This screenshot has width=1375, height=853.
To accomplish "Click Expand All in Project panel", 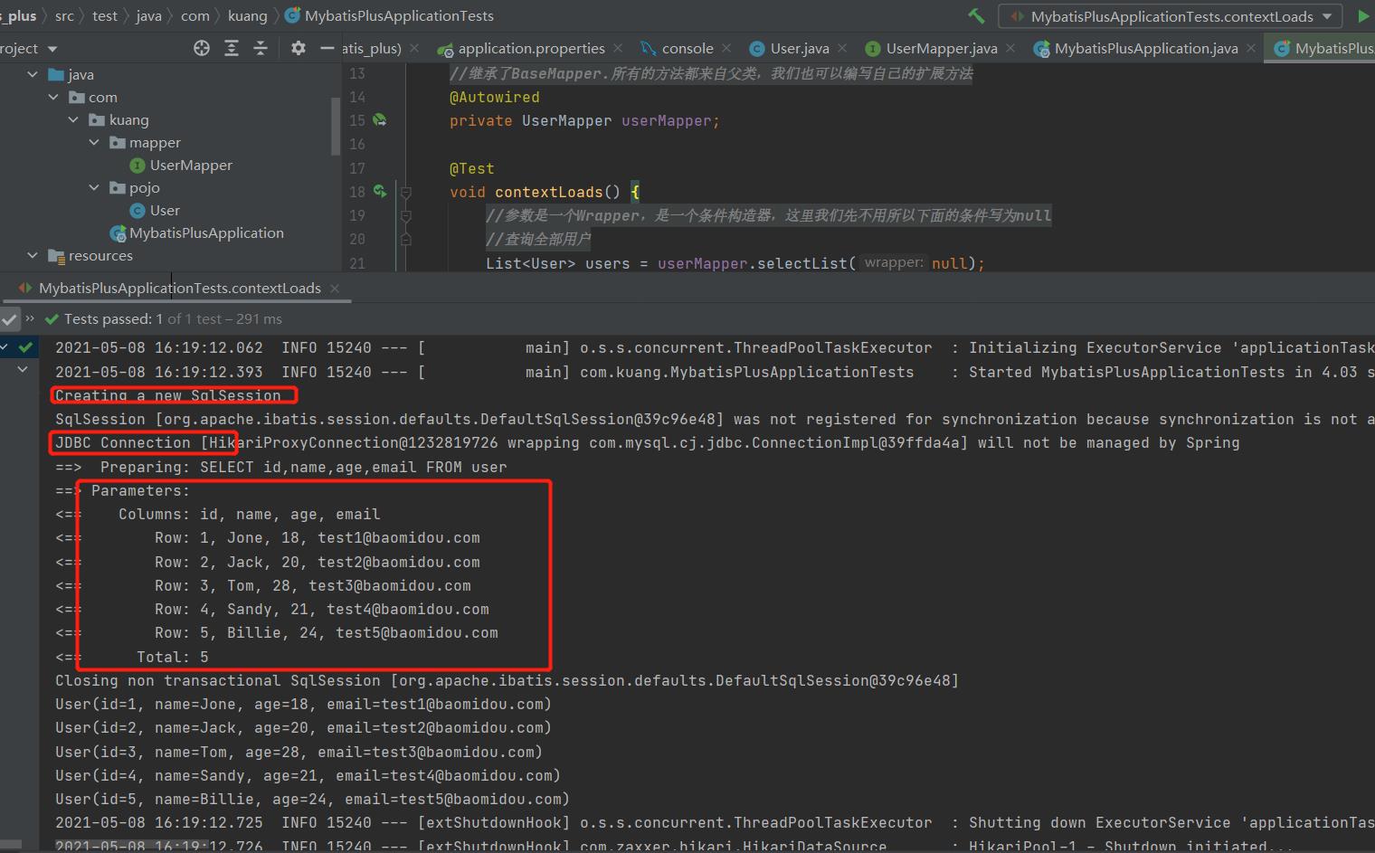I will click(x=232, y=48).
